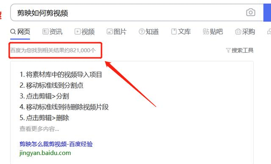Image resolution: width=271 pixels, height=164 pixels.
Task: Click the picture icon beside 图片
Action: tap(110, 32)
